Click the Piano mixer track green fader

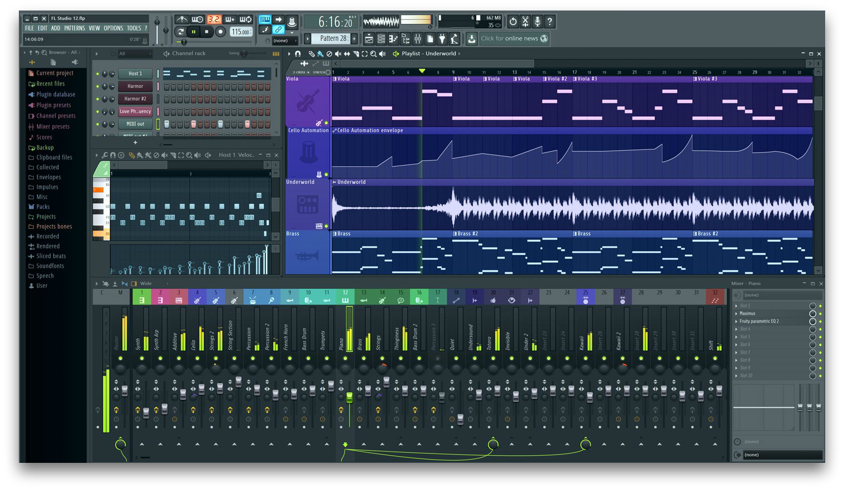pos(350,397)
